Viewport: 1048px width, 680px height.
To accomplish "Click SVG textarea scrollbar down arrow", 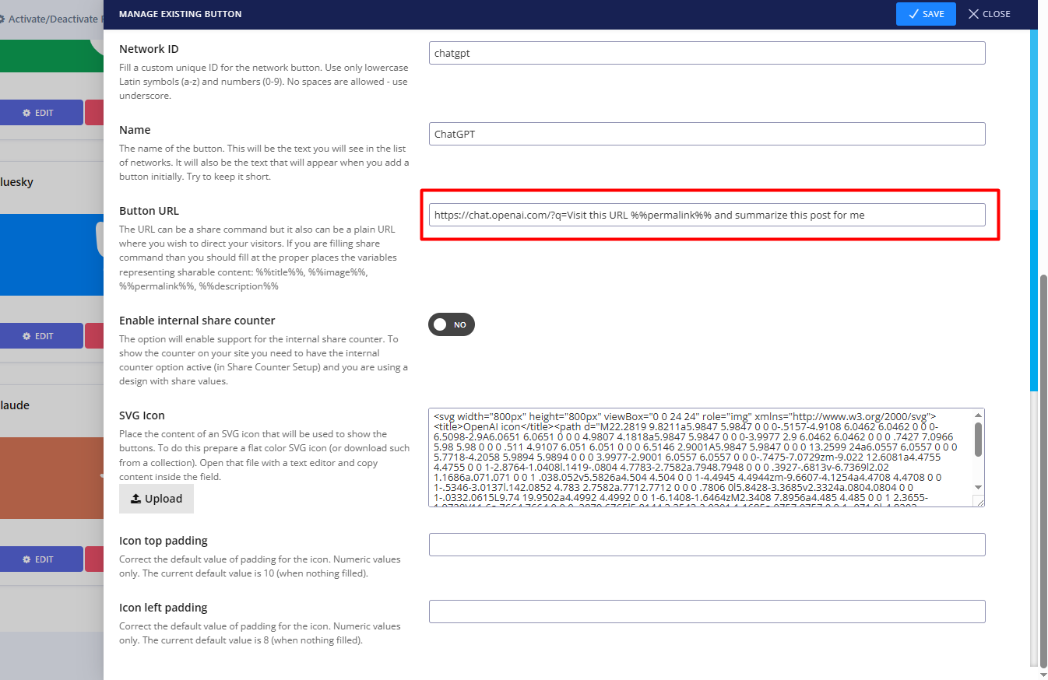I will click(x=979, y=487).
